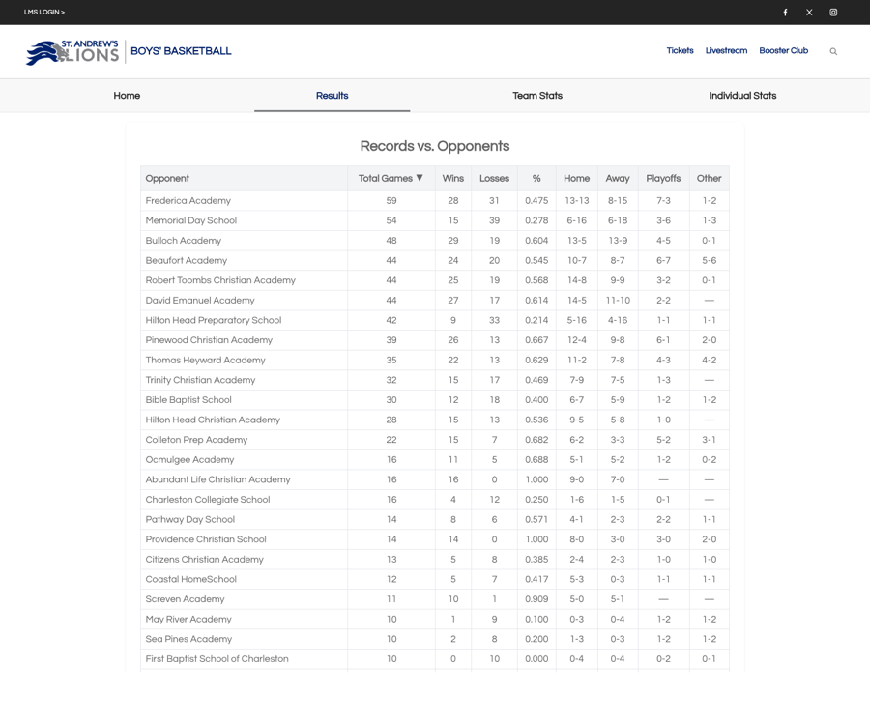Click Colleton Prep Academy playoffs record 5-2
This screenshot has height=725, width=870.
pyautogui.click(x=663, y=441)
